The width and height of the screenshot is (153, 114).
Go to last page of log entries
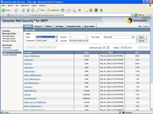click(147, 48)
